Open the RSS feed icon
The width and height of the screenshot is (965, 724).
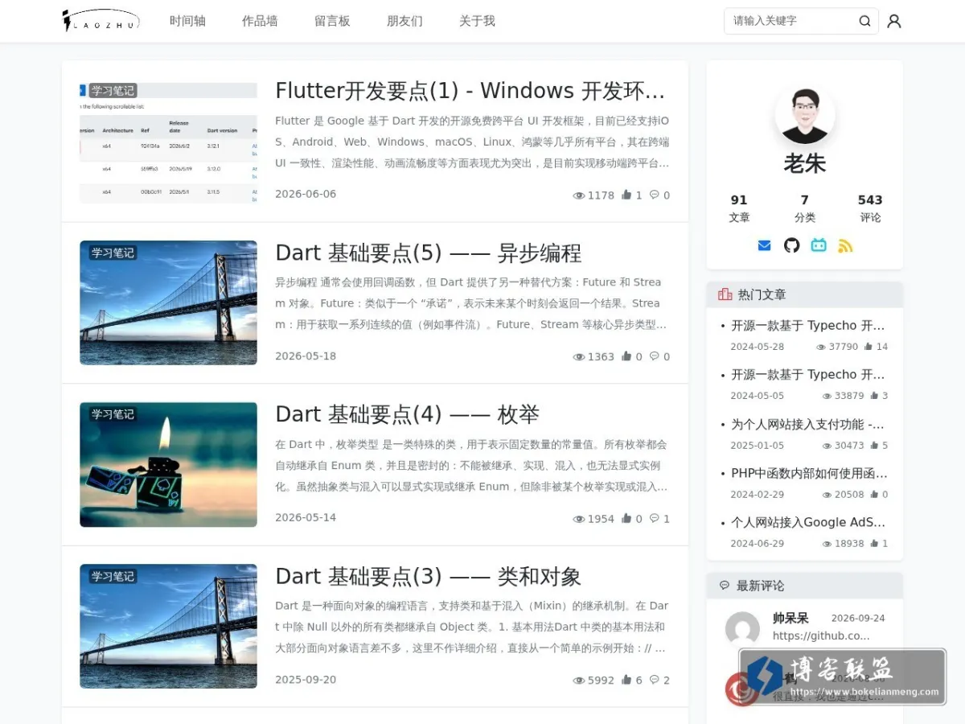point(845,245)
